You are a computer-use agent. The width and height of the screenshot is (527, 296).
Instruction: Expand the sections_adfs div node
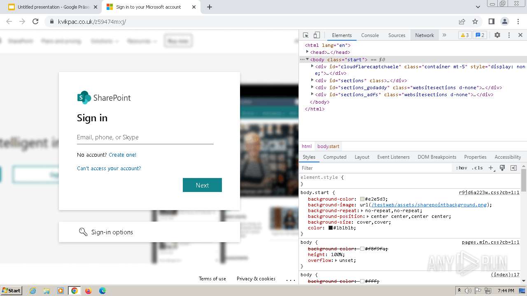[x=312, y=95]
